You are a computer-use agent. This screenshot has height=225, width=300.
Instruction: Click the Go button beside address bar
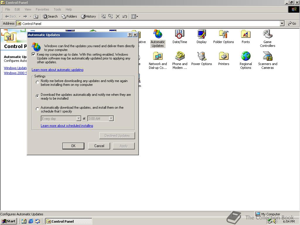point(292,23)
